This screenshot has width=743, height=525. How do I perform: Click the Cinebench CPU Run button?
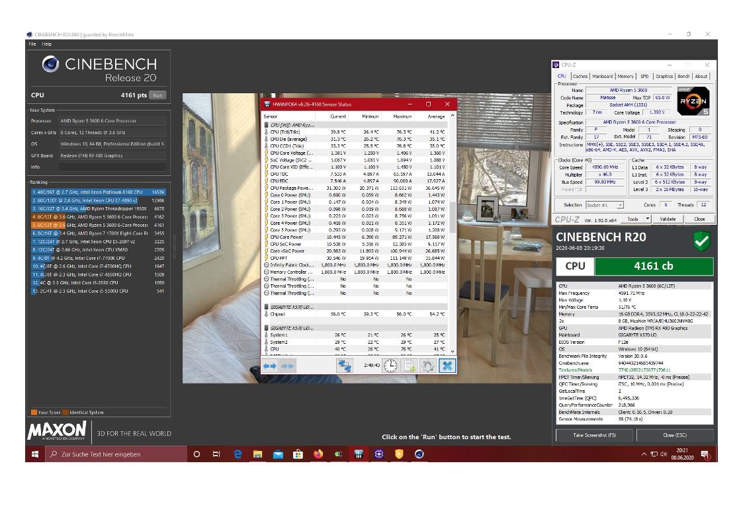tap(157, 95)
